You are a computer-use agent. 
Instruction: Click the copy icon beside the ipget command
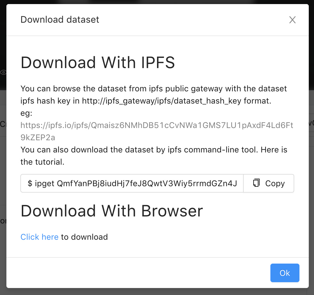tap(256, 183)
